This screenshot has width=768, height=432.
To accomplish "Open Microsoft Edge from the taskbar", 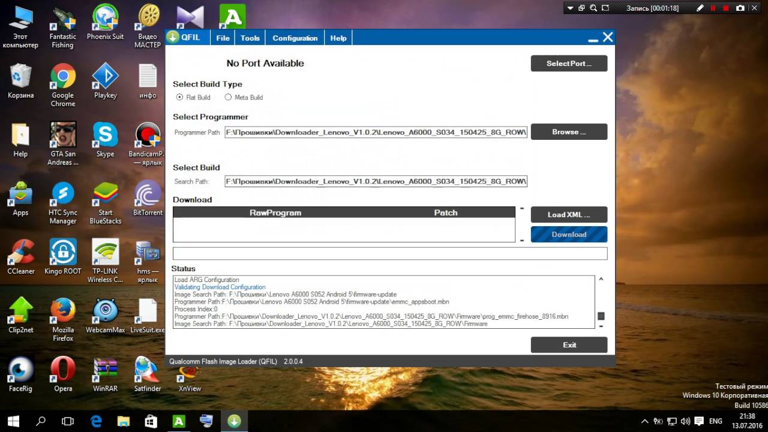I will click(x=96, y=421).
